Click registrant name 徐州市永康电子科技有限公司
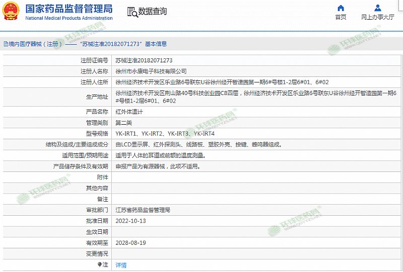 (151, 71)
